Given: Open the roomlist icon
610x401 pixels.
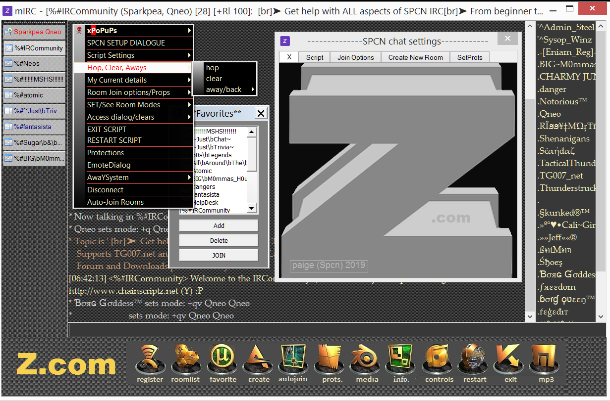Looking at the screenshot, I should point(185,363).
